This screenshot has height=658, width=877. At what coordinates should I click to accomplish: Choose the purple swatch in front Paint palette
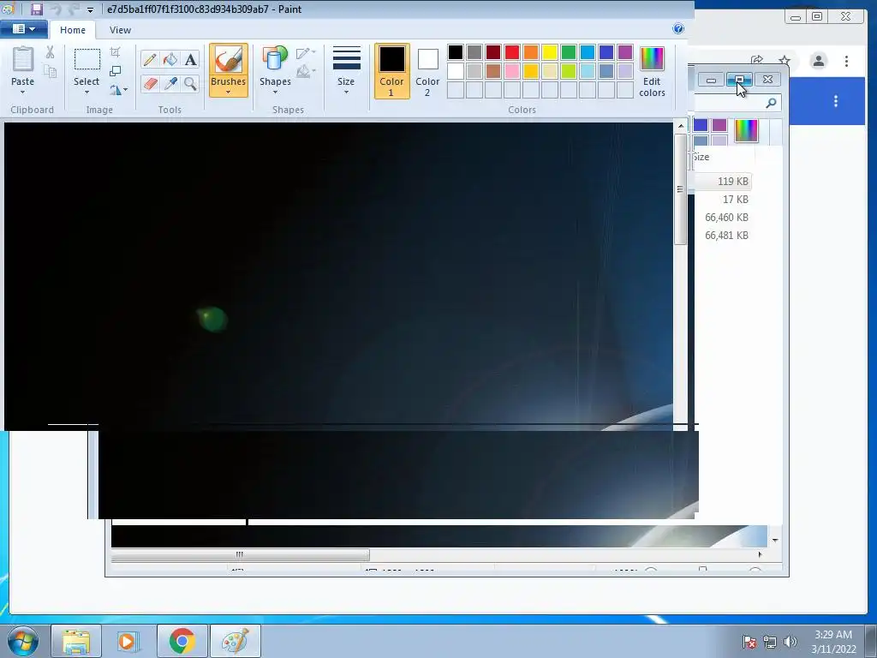point(624,52)
